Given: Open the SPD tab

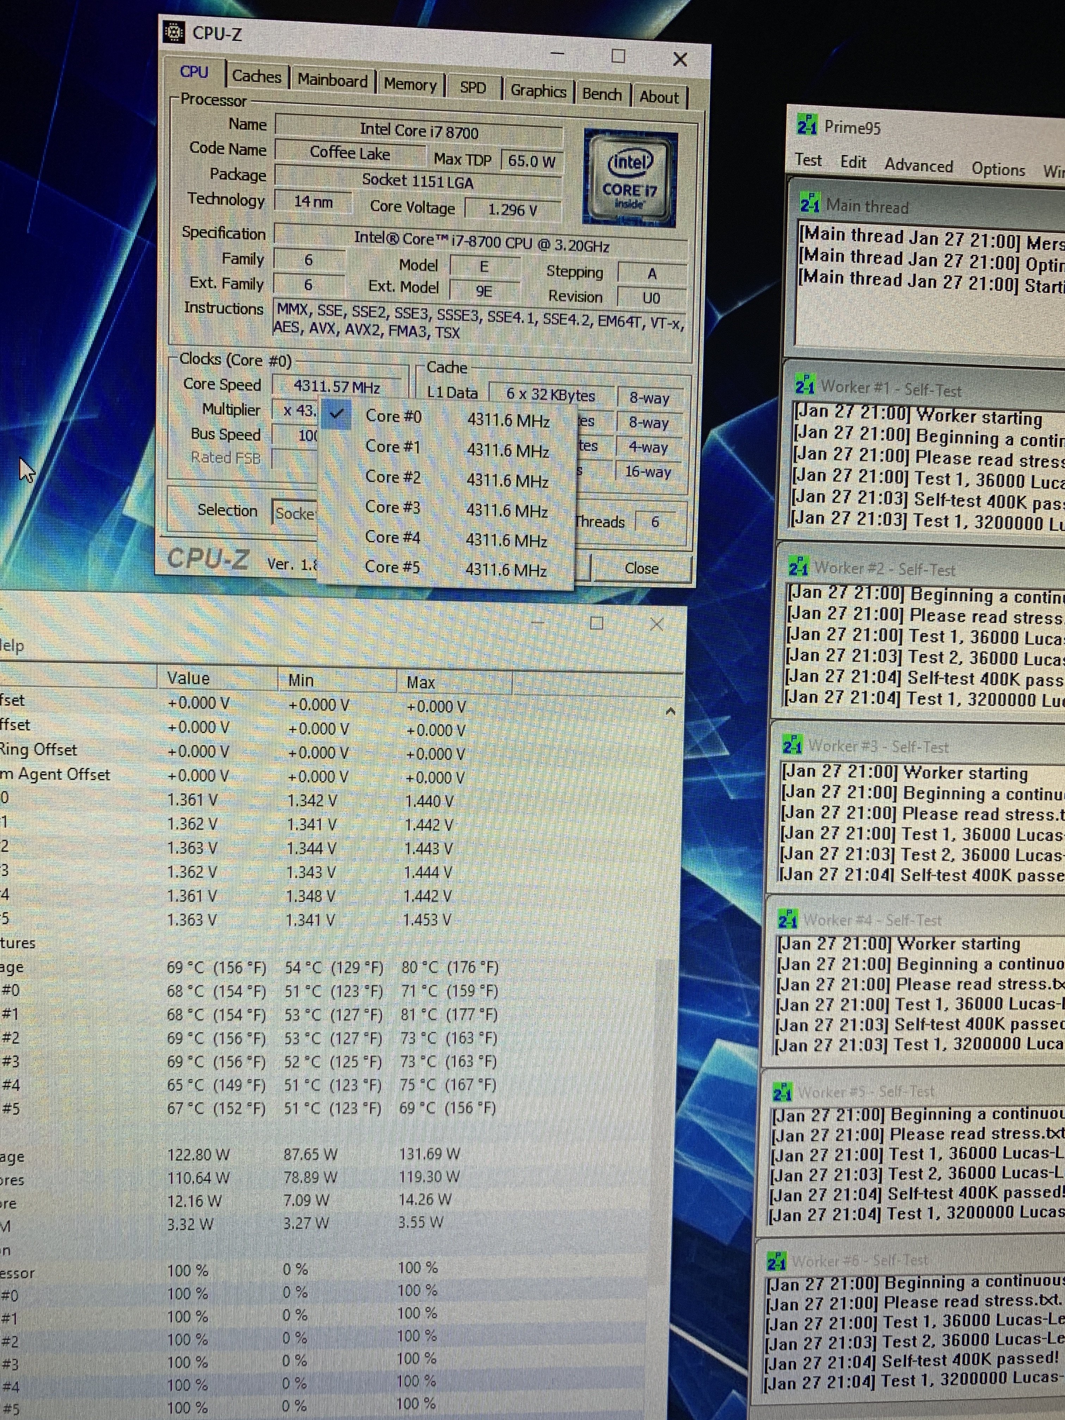Looking at the screenshot, I should [473, 88].
